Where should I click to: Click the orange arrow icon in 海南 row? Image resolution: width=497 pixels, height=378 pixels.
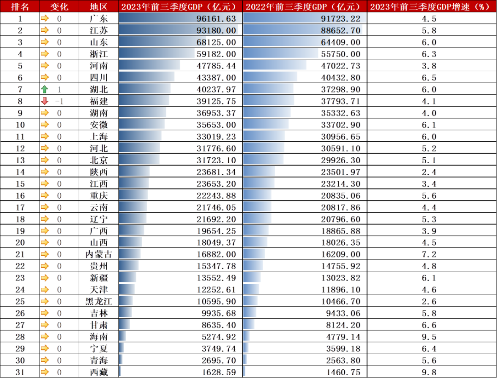click(x=45, y=337)
